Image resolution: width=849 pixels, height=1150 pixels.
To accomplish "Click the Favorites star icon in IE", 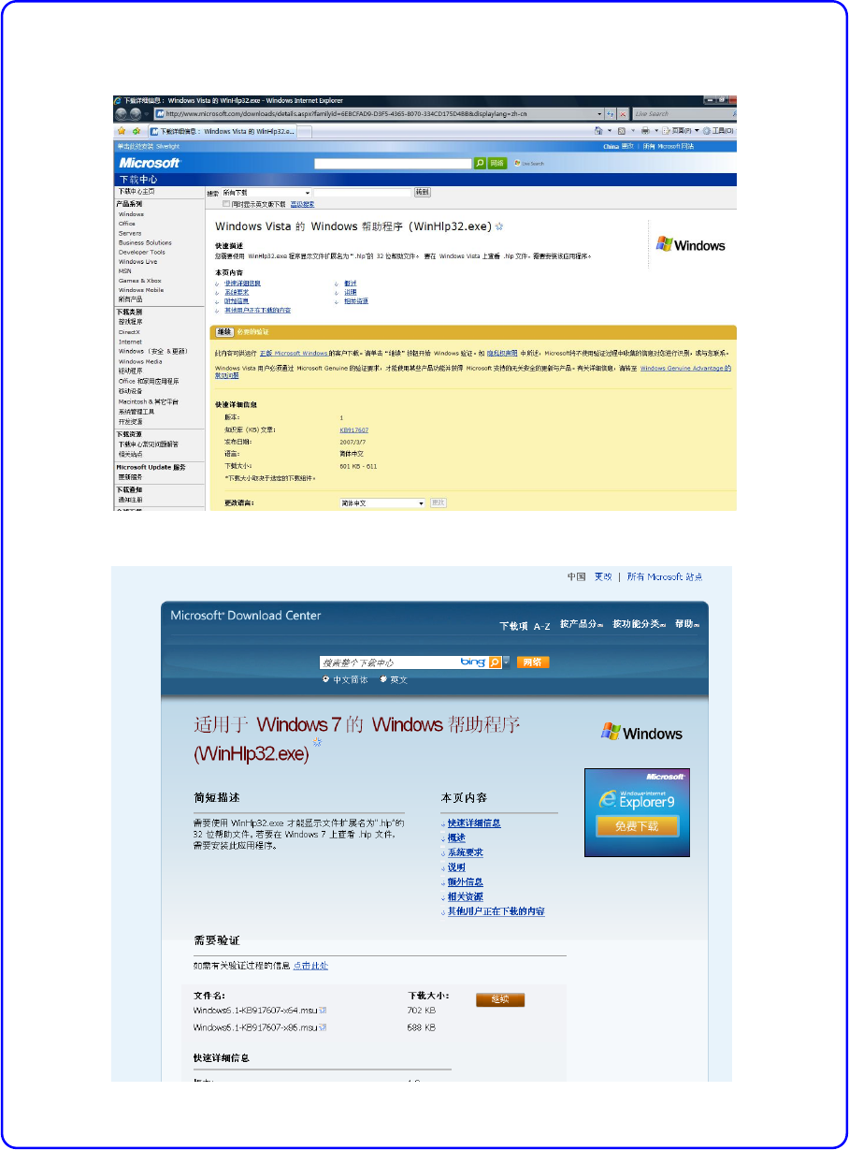I will 122,130.
